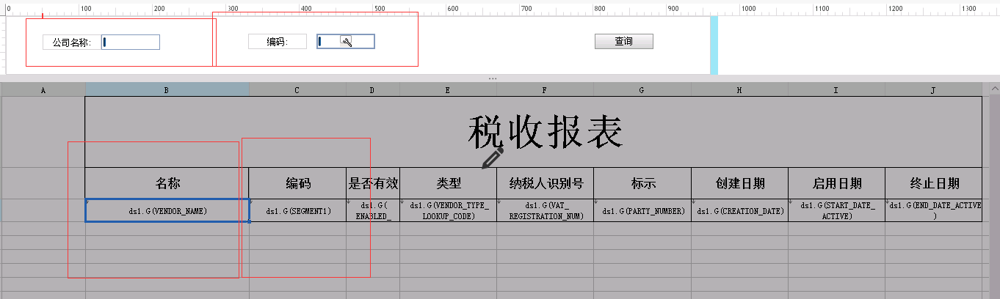Select the ds1.G(CREATION_DATE) cell

click(x=739, y=210)
